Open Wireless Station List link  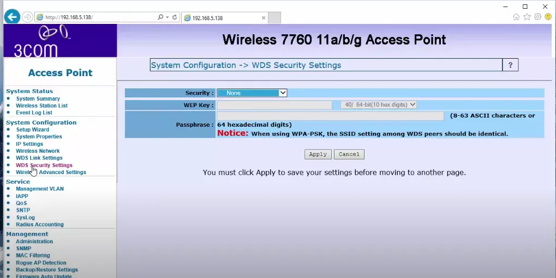point(41,106)
